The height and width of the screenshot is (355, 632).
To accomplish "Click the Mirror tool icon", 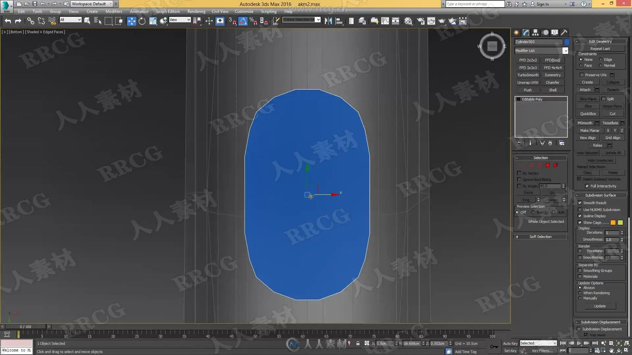I will click(328, 21).
